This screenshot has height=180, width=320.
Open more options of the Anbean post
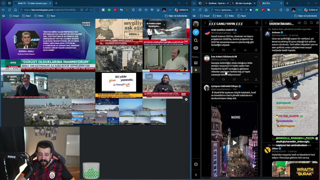pyautogui.click(x=316, y=32)
